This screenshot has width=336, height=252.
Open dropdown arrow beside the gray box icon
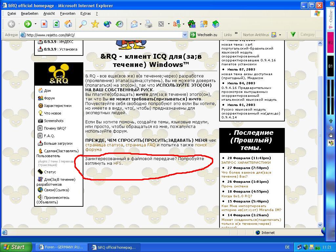coord(169,24)
